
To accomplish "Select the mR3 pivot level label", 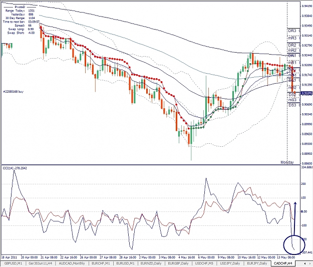I will tap(292, 38).
